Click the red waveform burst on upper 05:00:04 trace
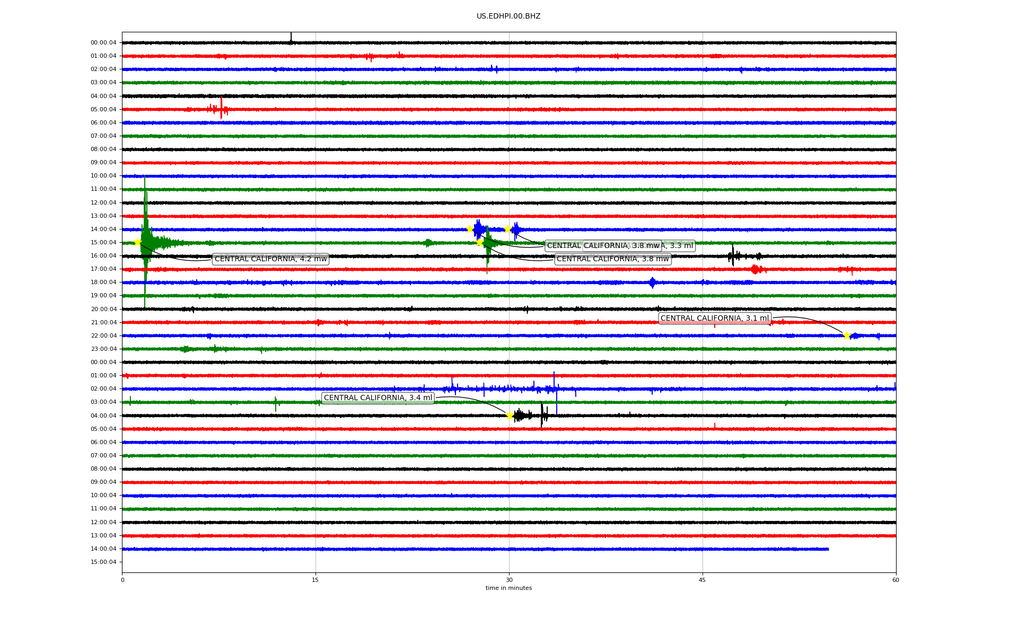 (221, 109)
